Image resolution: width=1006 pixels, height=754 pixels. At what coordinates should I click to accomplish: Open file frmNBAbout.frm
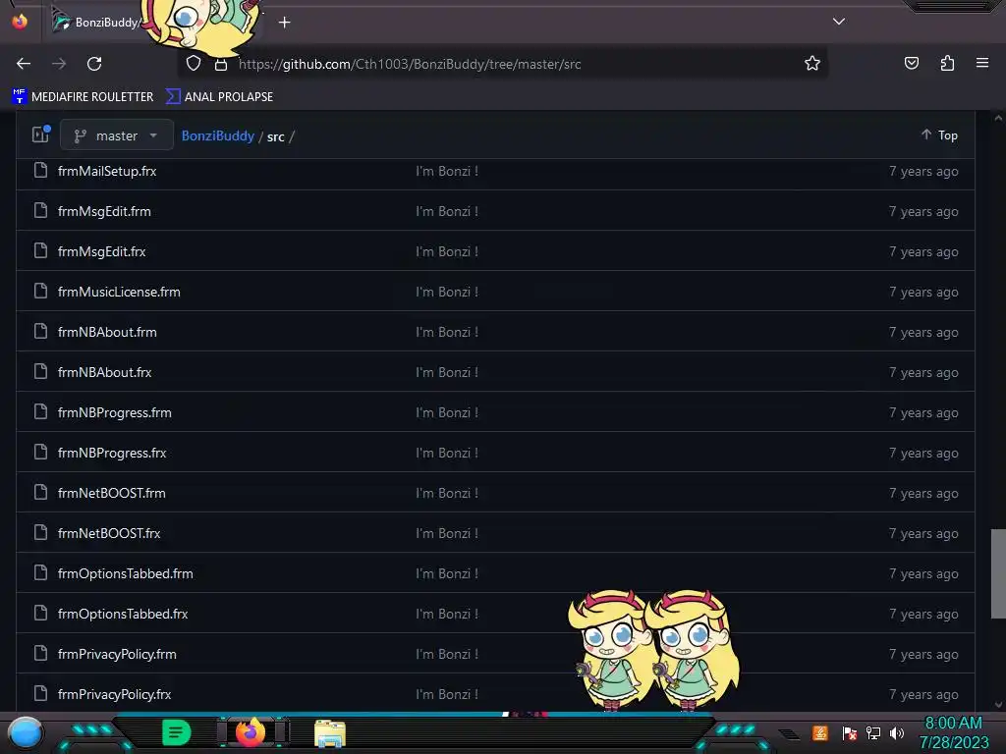tap(107, 332)
